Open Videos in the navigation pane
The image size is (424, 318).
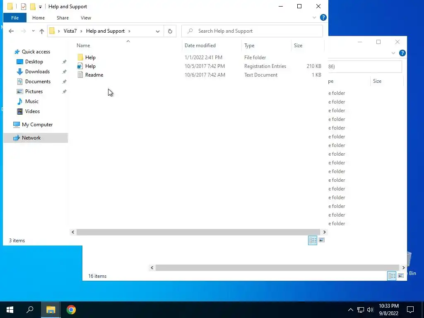[x=32, y=111]
